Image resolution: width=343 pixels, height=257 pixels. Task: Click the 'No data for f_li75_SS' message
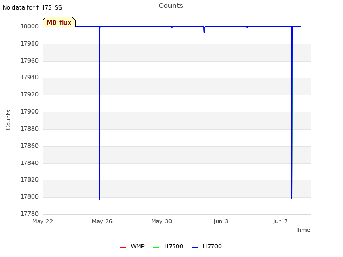click(32, 7)
